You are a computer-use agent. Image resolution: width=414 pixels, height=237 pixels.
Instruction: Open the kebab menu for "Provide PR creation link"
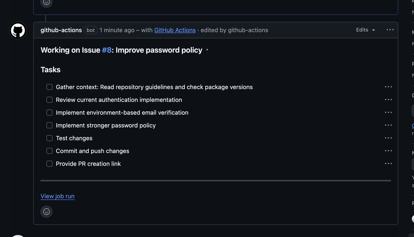pos(388,163)
